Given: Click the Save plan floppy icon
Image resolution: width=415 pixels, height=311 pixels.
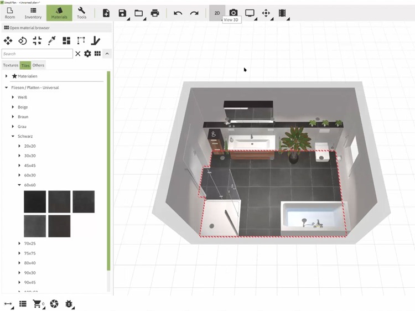Looking at the screenshot, I should [122, 13].
